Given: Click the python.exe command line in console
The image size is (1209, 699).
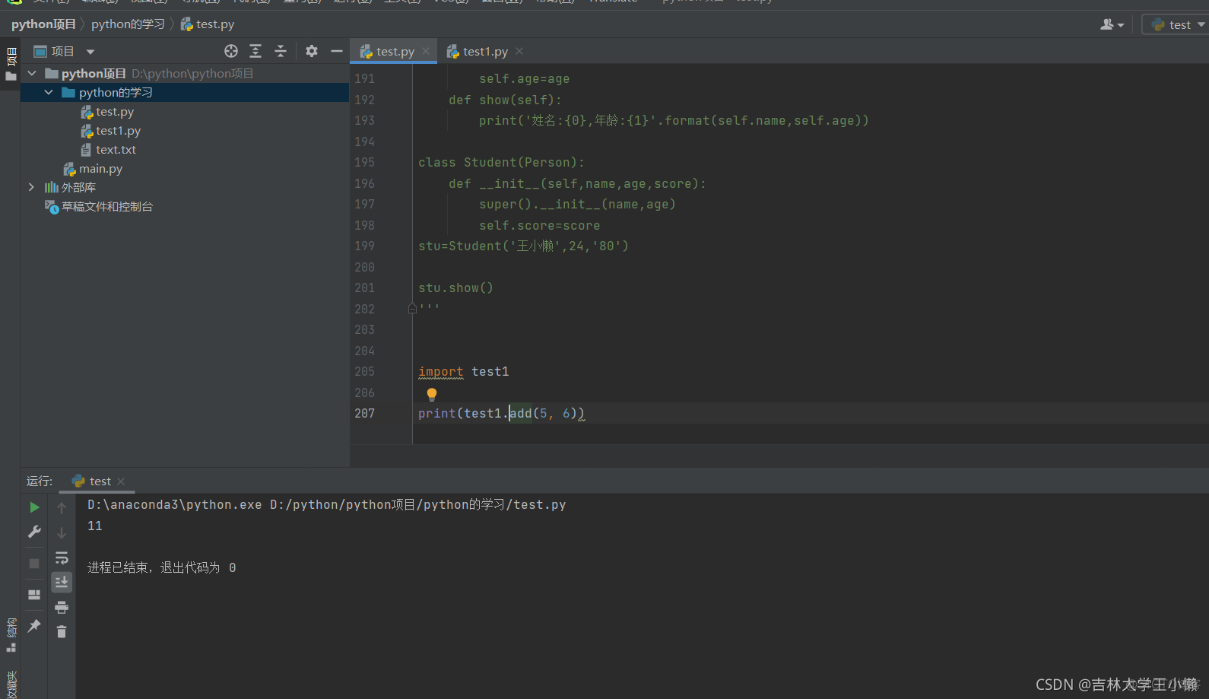Looking at the screenshot, I should click(x=327, y=504).
